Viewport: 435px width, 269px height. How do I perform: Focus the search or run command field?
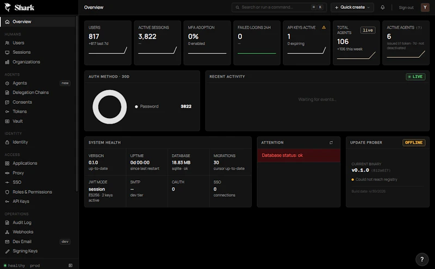click(279, 7)
